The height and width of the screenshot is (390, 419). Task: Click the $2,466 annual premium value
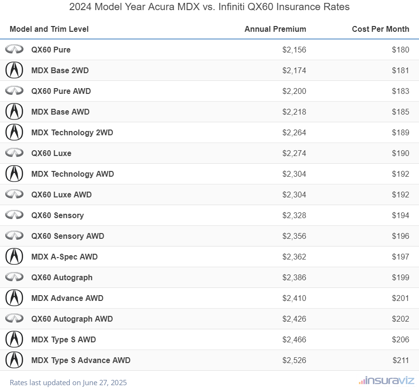point(294,339)
